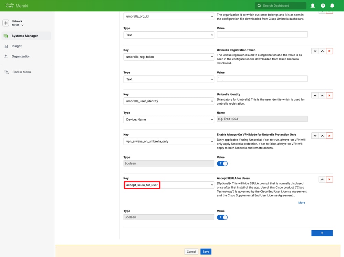This screenshot has height=257, width=344.
Task: Click the Organization sidebar icon
Action: pyautogui.click(x=6, y=56)
